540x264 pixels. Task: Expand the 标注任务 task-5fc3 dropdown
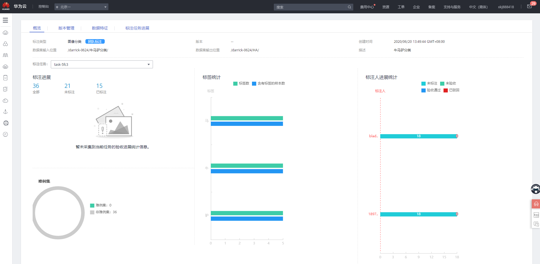pos(102,64)
